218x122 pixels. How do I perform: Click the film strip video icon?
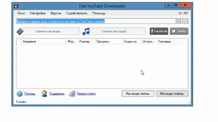(20, 32)
